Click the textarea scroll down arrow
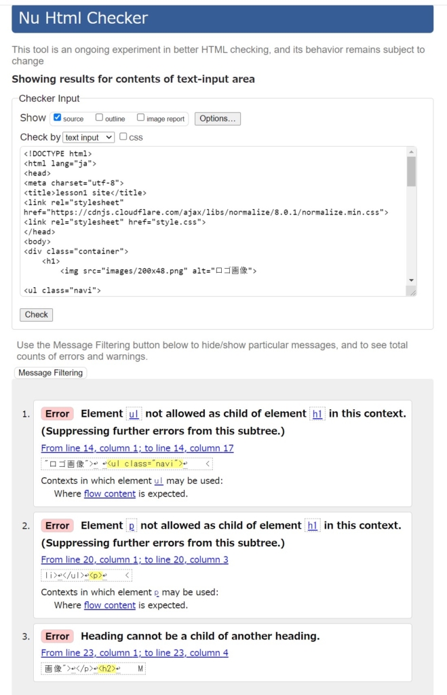The width and height of the screenshot is (447, 695). pos(412,280)
